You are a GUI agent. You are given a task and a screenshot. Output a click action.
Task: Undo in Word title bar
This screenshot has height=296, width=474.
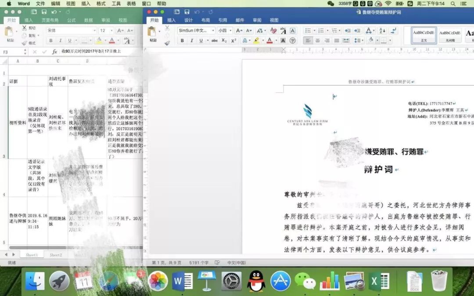pos(197,12)
